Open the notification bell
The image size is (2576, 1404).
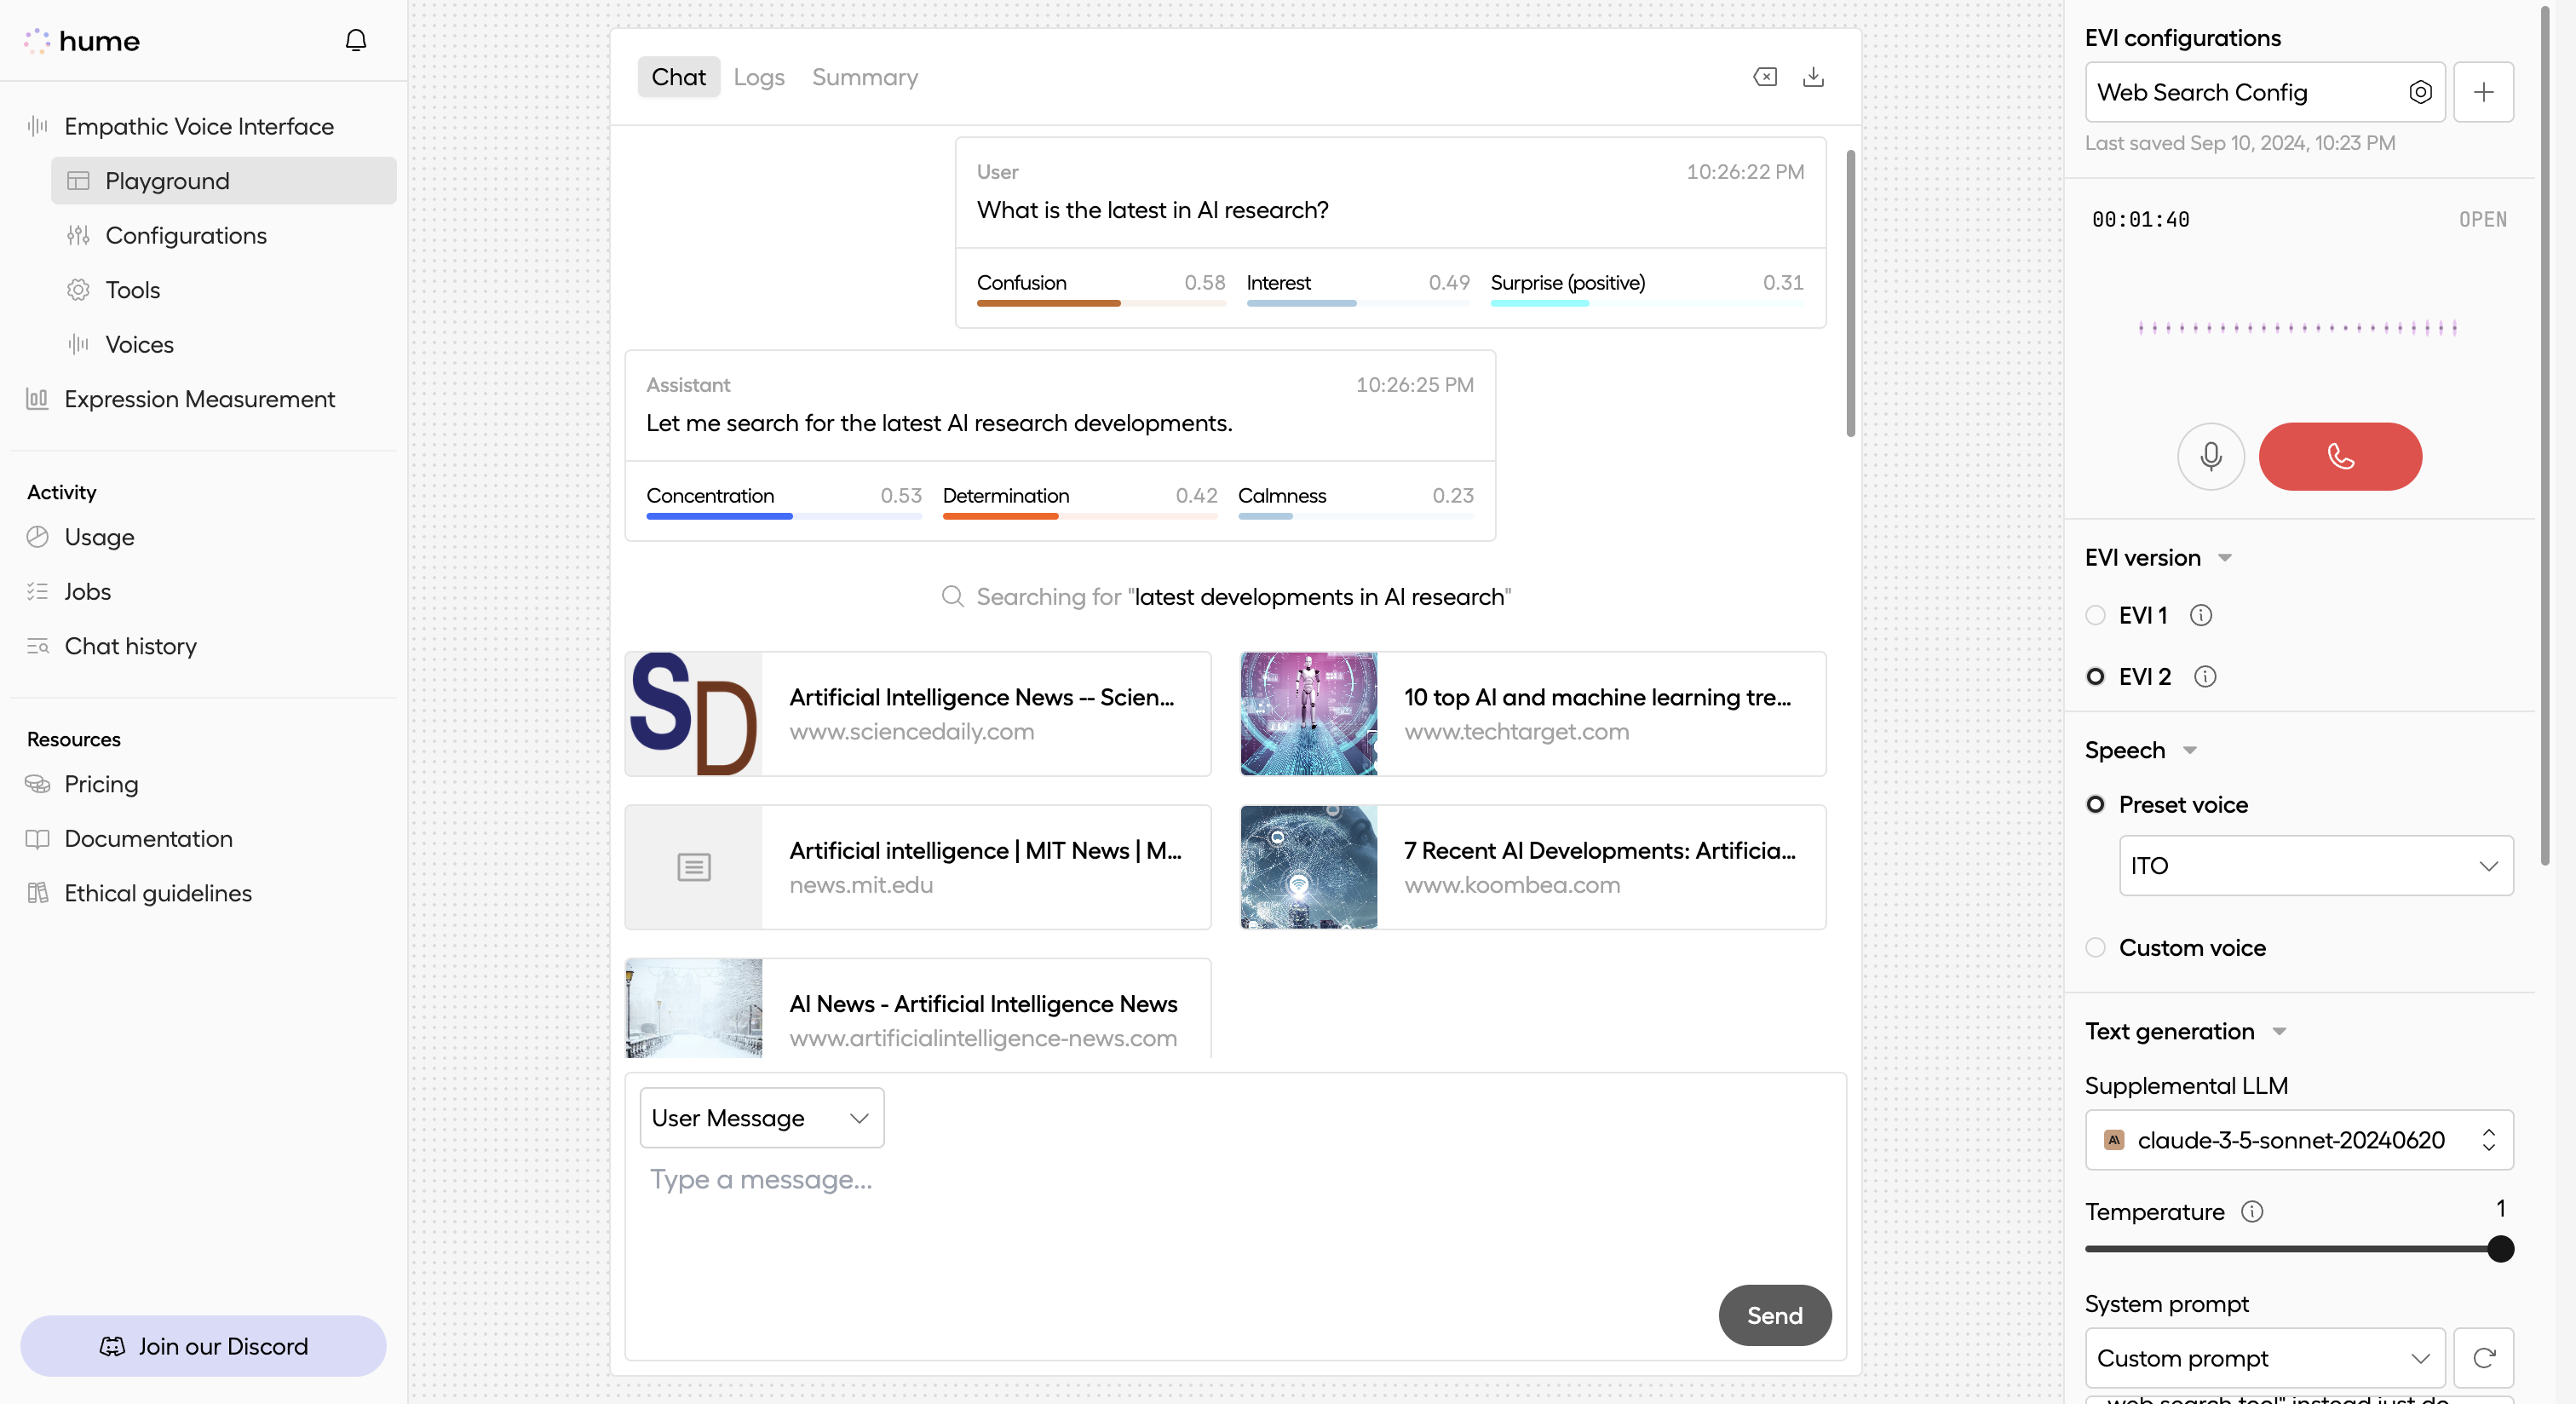(356, 40)
